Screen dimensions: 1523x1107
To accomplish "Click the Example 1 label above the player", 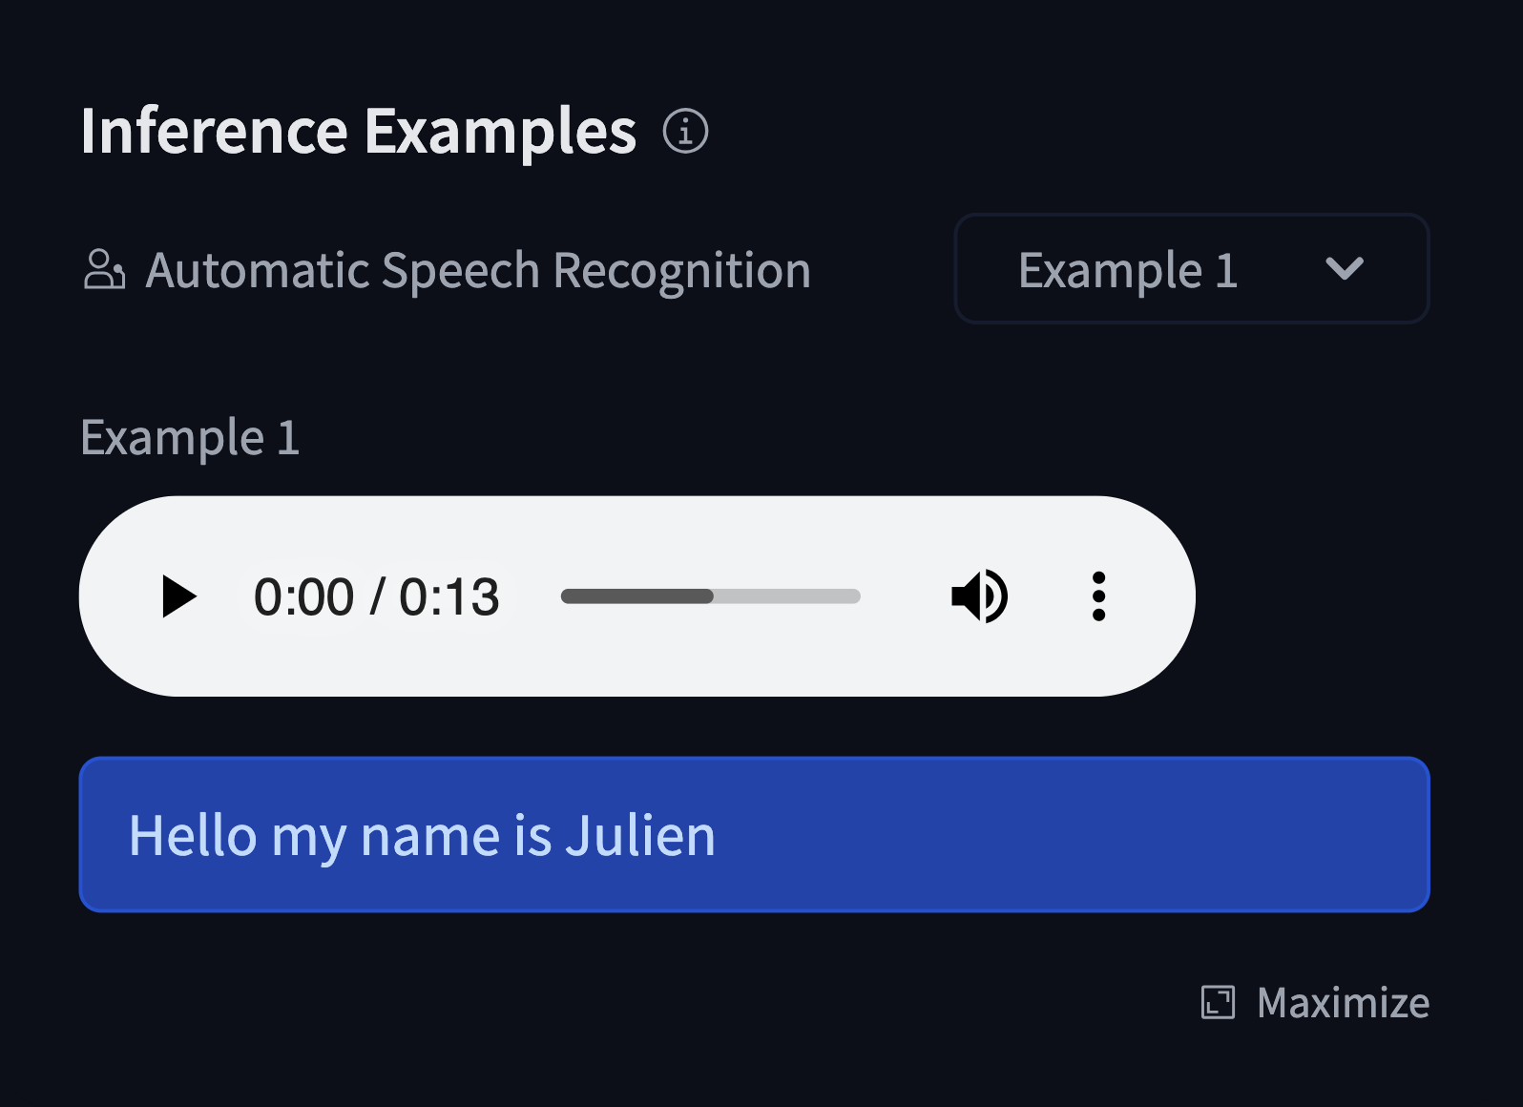I will [x=190, y=438].
